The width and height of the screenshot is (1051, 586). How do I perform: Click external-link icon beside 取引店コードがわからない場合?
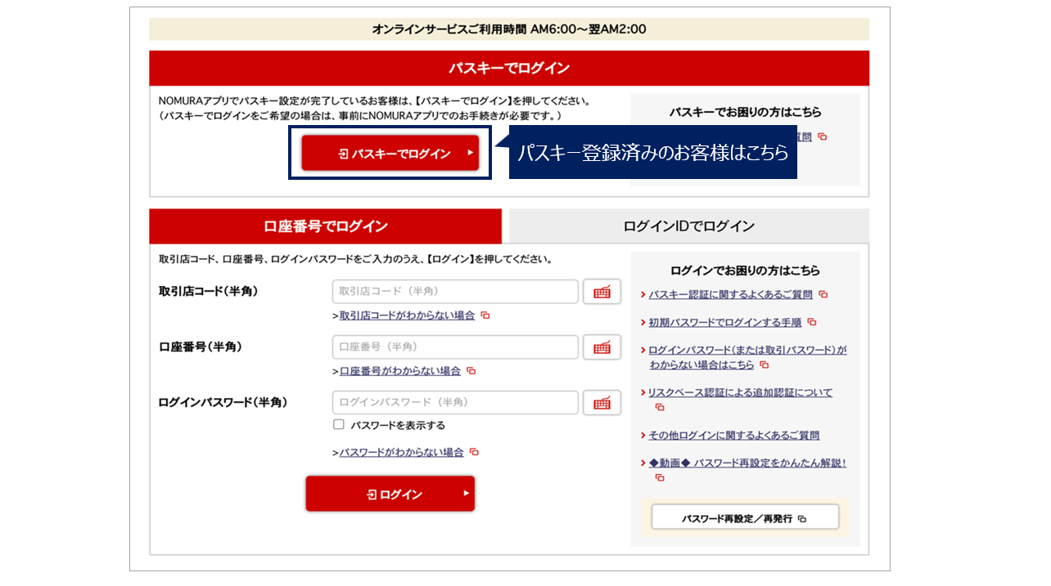click(485, 315)
